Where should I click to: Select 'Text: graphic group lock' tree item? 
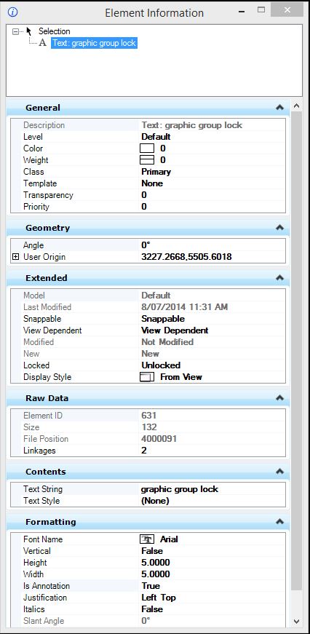click(x=94, y=43)
